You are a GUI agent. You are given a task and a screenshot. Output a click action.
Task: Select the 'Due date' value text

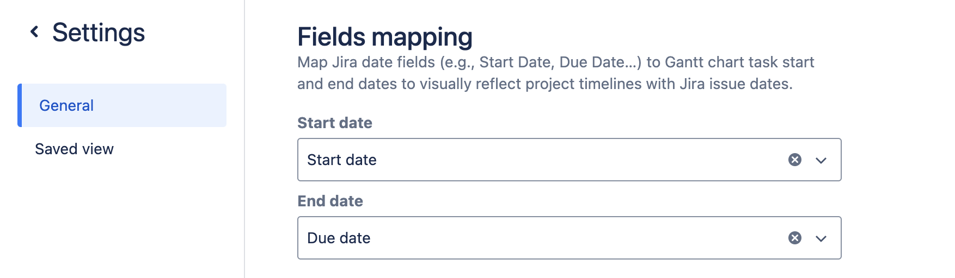[x=339, y=238]
